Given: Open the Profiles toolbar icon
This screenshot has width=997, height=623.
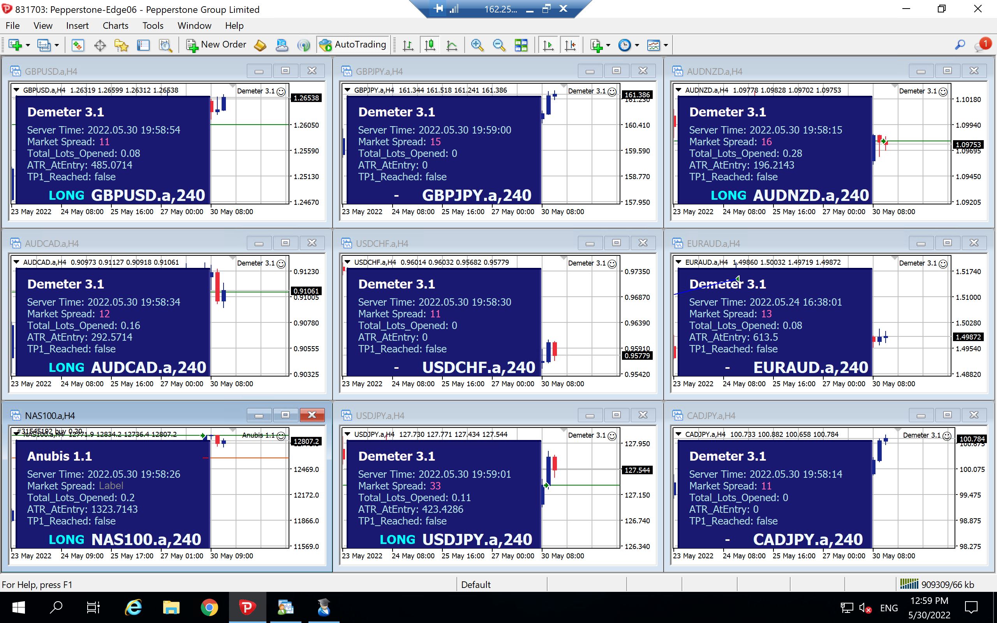Looking at the screenshot, I should point(44,45).
